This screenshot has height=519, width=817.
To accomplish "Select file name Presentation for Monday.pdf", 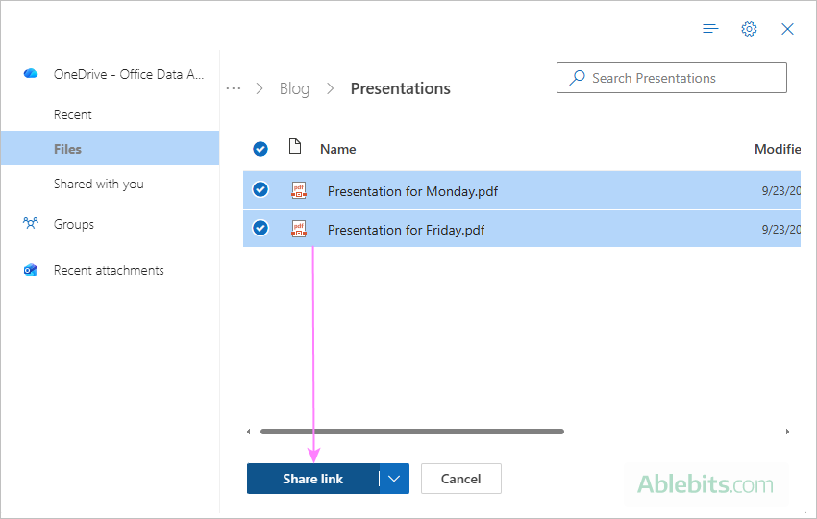I will 412,191.
